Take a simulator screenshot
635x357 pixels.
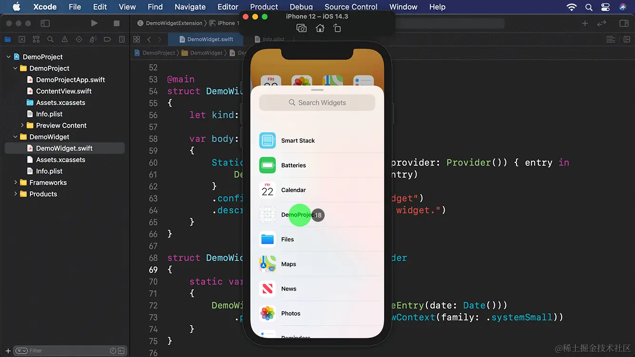pyautogui.click(x=301, y=29)
